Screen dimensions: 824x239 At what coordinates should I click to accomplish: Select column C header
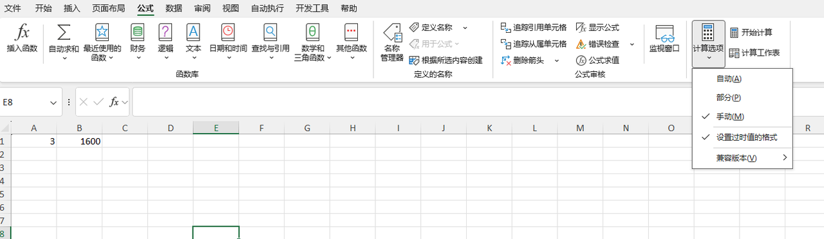(x=125, y=128)
